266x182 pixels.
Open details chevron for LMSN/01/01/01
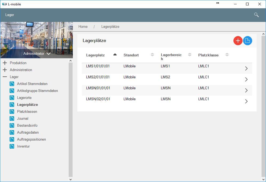[x=246, y=90]
